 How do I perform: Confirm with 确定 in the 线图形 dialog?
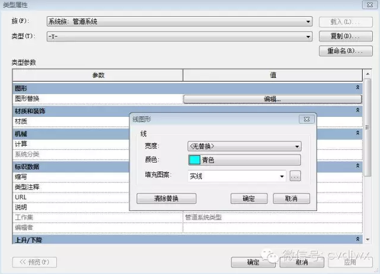pyautogui.click(x=249, y=198)
